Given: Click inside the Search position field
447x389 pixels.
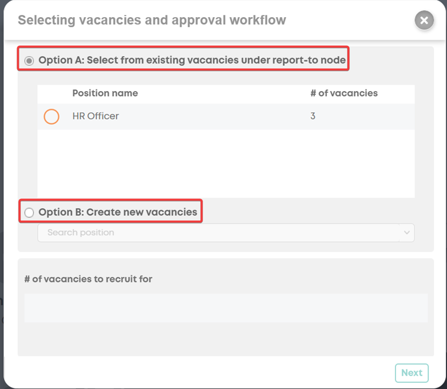Looking at the screenshot, I should pos(226,233).
